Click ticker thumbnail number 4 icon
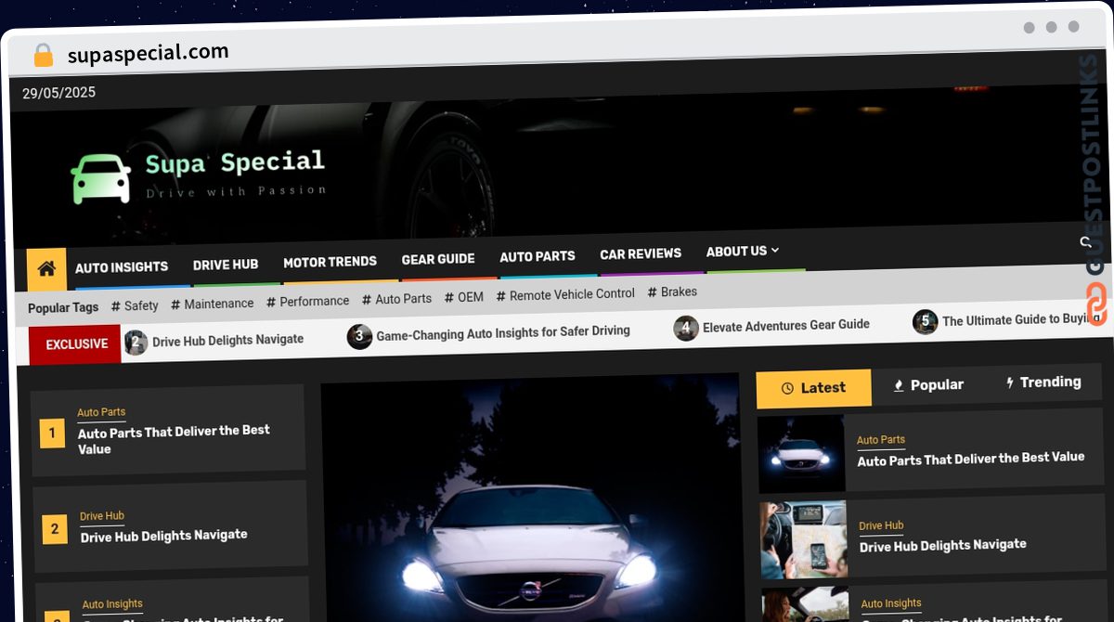Screen dimensions: 1114x622 pyautogui.click(x=686, y=328)
